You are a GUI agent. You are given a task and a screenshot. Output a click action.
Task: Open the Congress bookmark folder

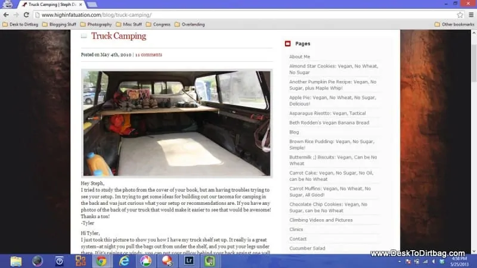(158, 24)
